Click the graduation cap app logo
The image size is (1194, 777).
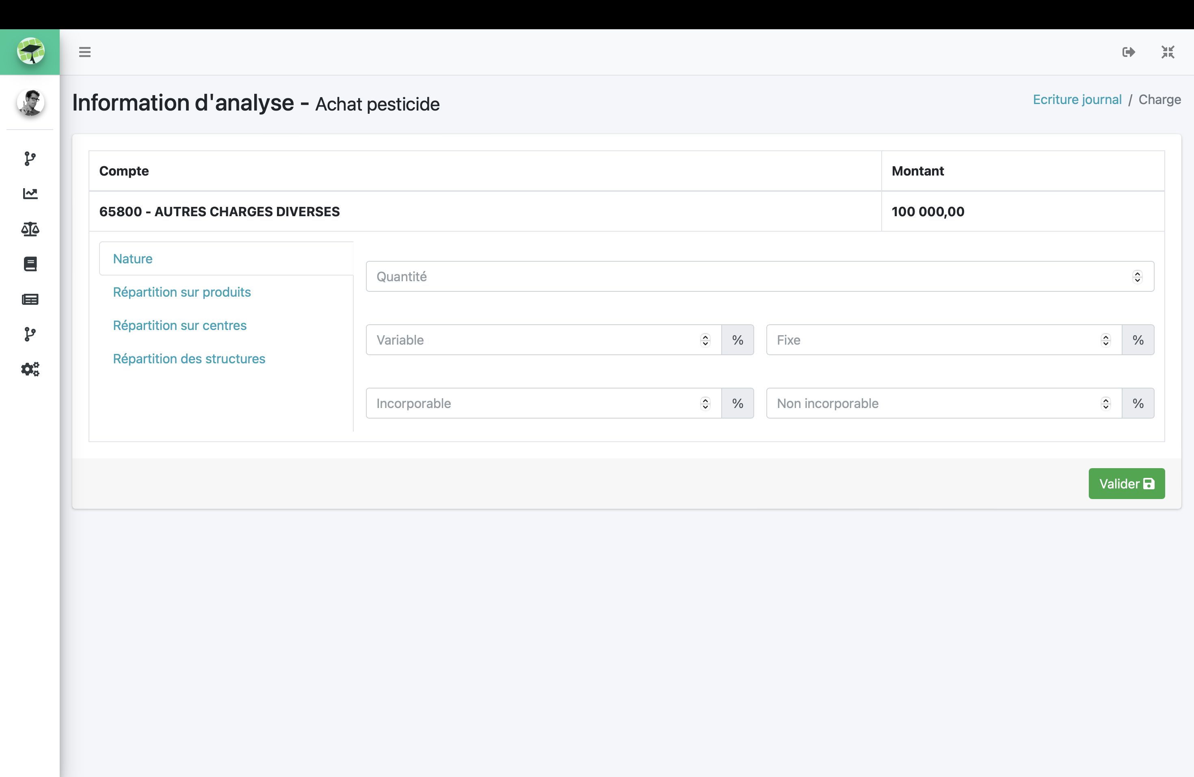(30, 51)
